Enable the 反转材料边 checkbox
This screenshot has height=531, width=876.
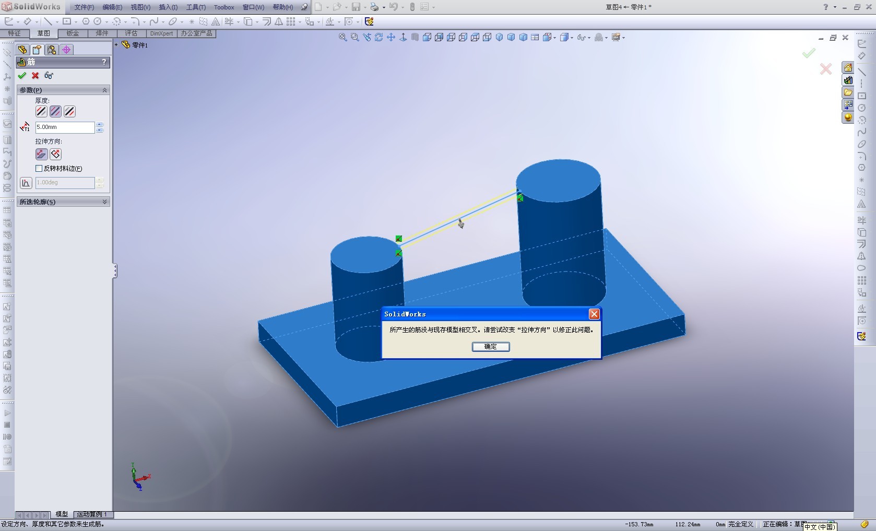click(39, 168)
